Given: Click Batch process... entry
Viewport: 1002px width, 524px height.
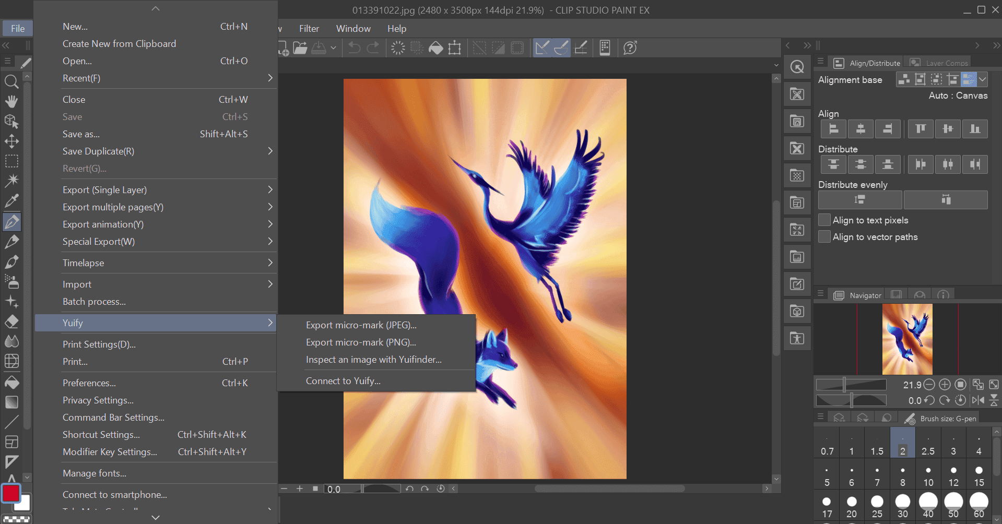Looking at the screenshot, I should tap(156, 302).
